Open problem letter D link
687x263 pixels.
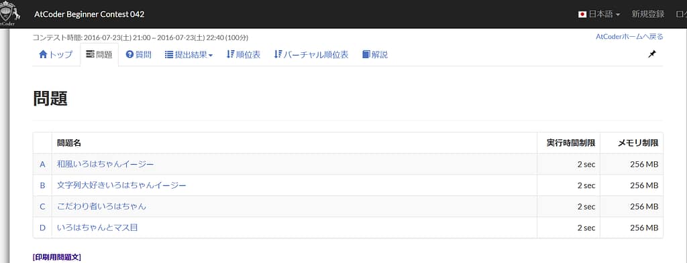[42, 228]
